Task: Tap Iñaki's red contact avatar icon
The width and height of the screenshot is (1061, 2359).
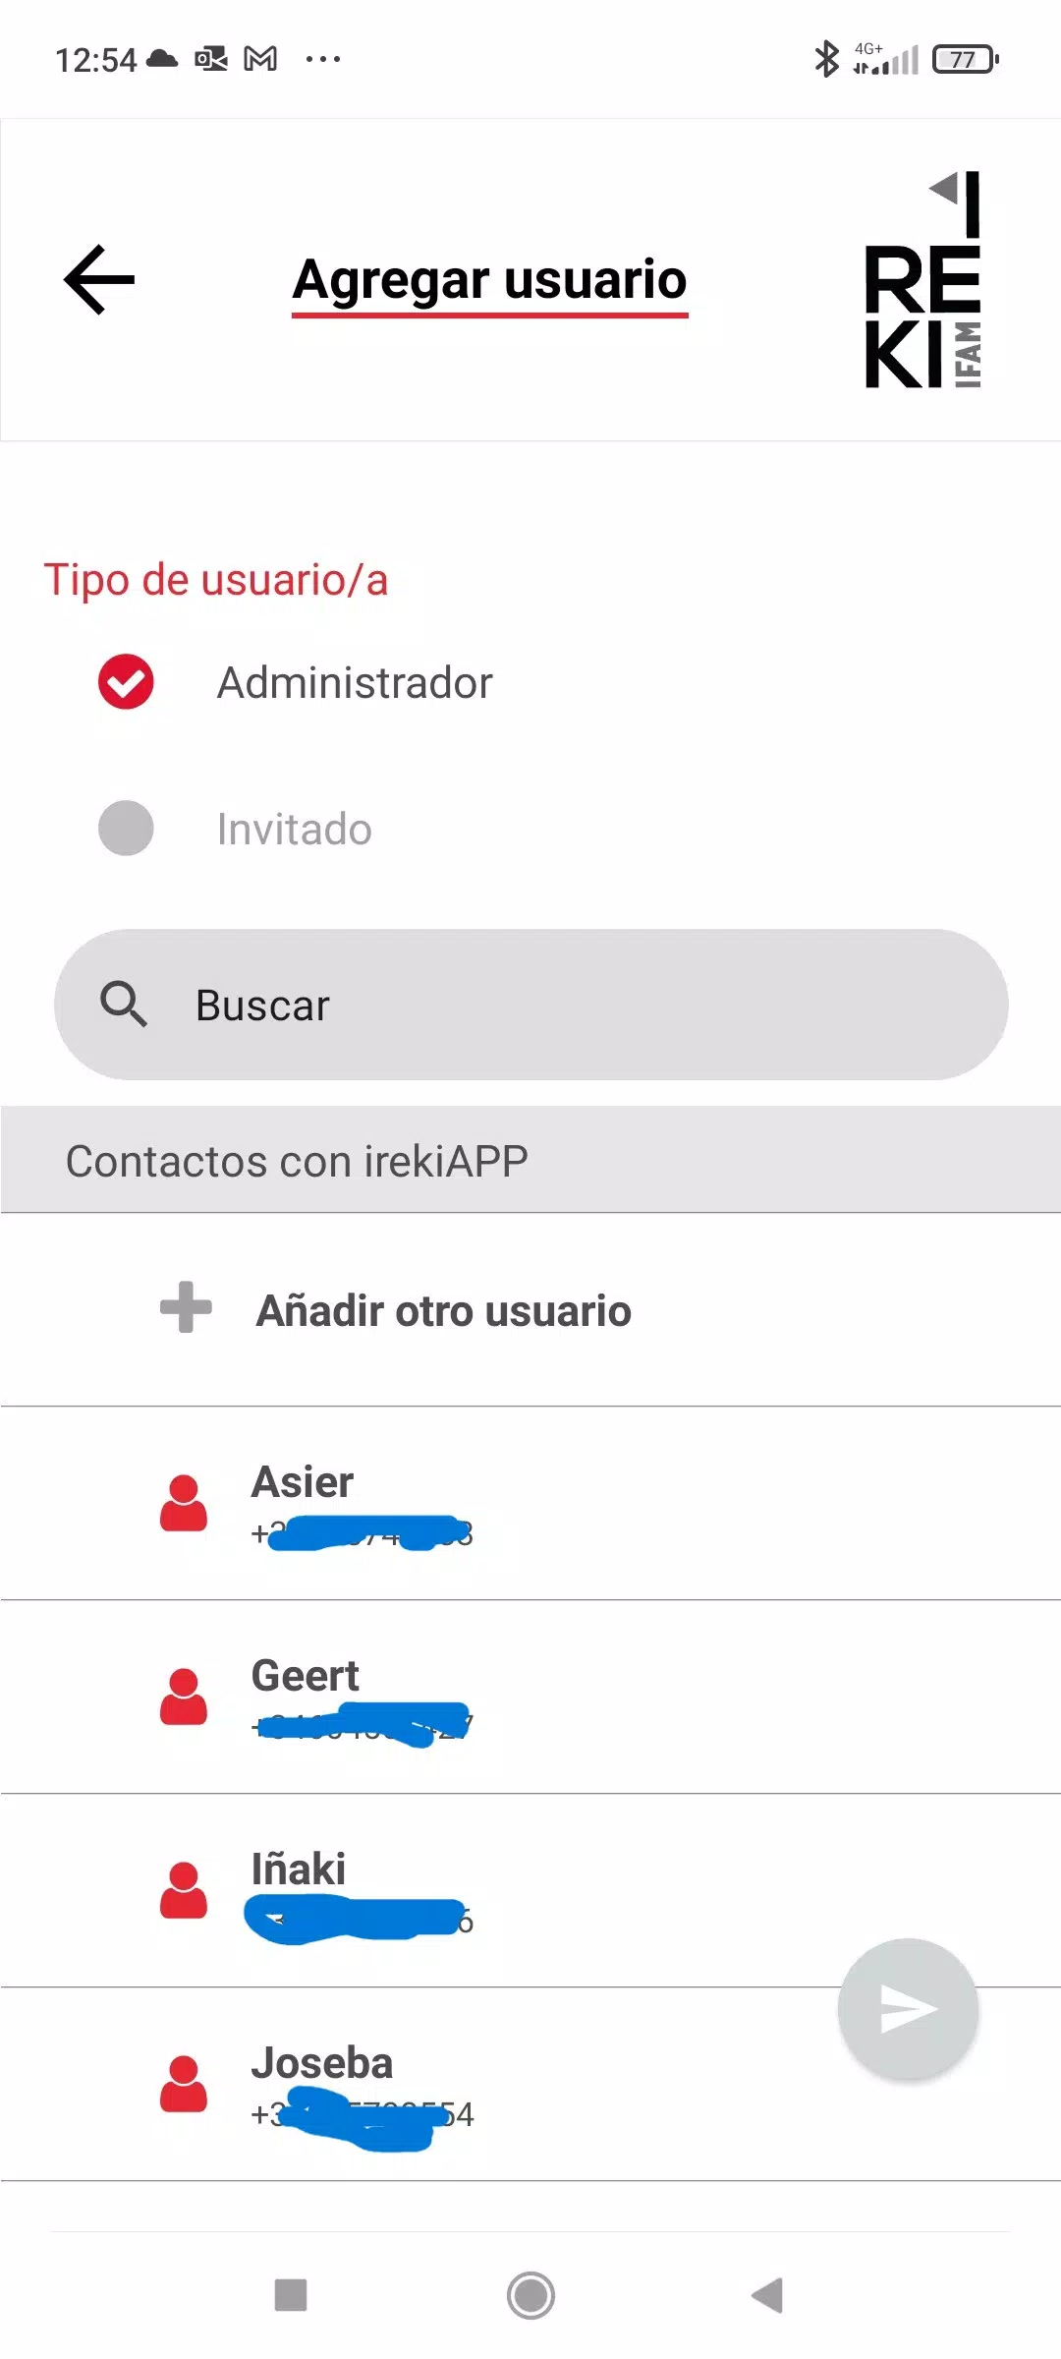Action: [184, 1890]
